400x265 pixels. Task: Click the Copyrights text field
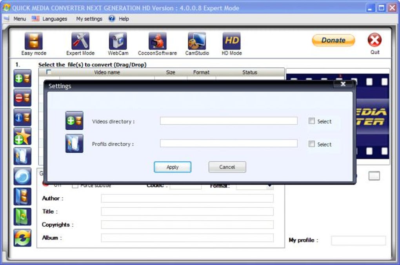187,225
